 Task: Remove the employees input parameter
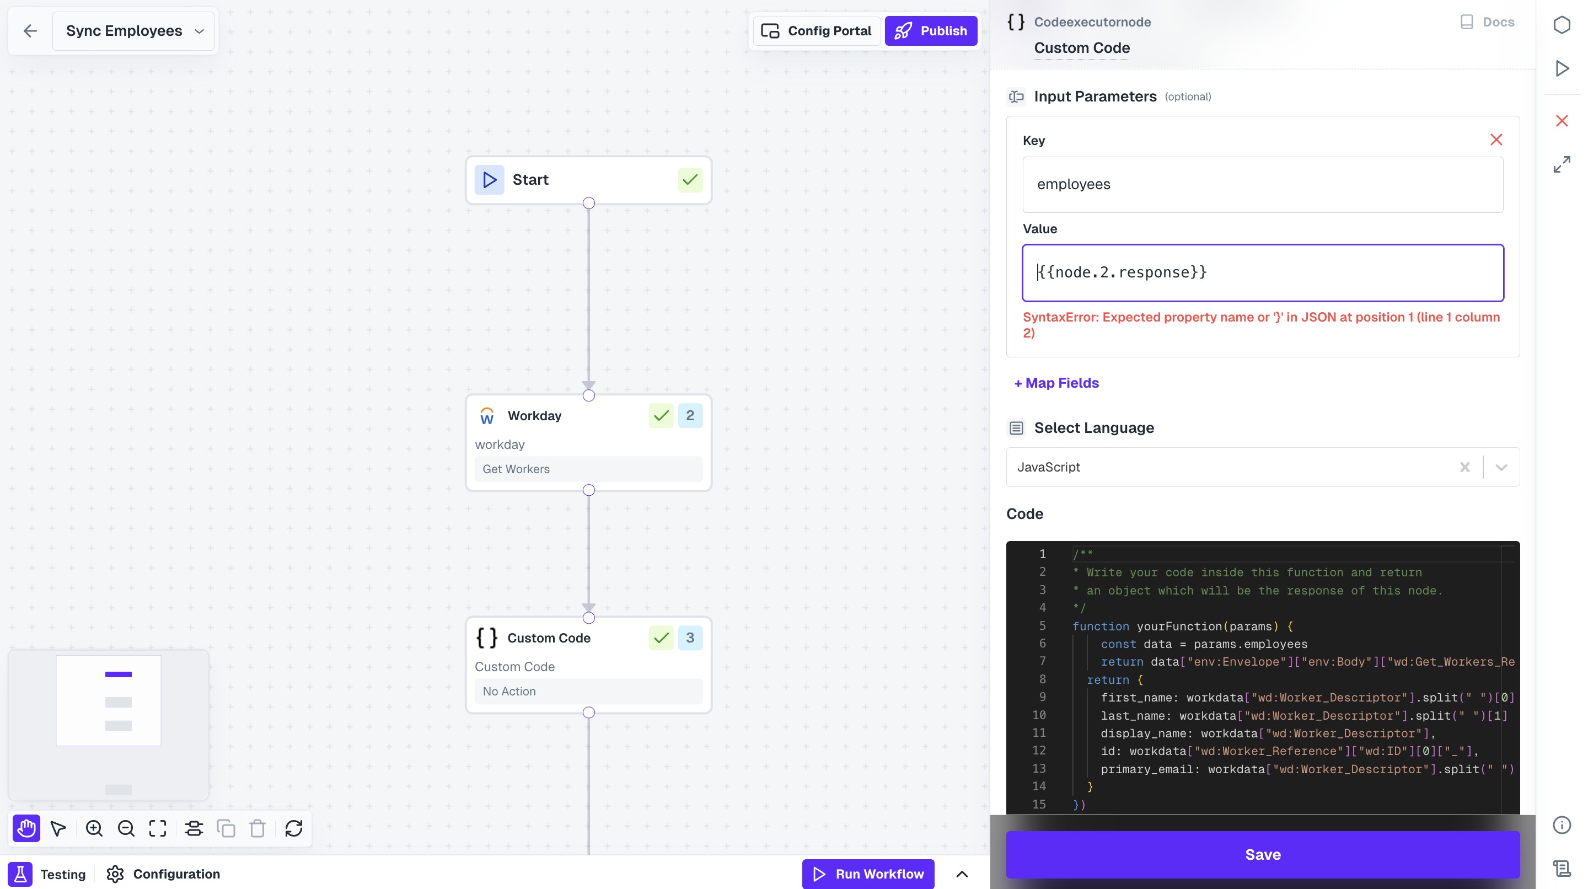(x=1497, y=140)
